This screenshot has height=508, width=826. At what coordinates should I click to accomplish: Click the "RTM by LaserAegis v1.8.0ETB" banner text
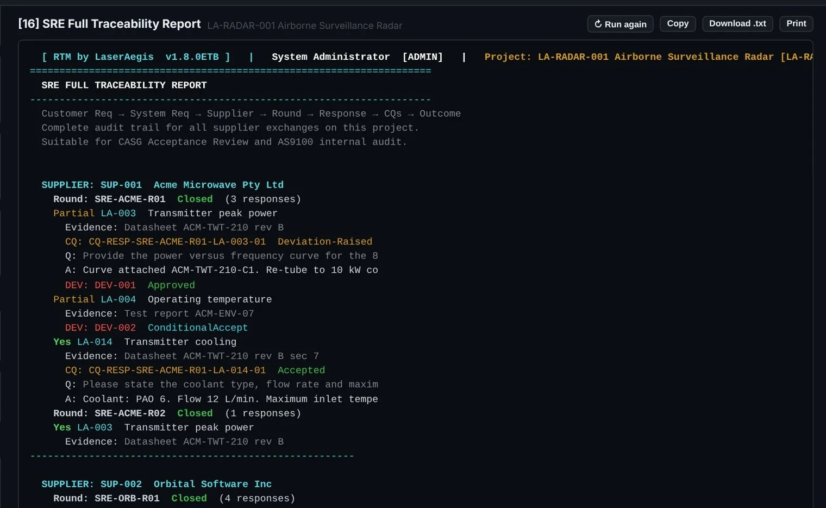pyautogui.click(x=136, y=57)
